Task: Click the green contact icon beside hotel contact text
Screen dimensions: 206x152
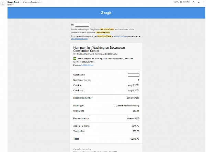Action: (x=75, y=59)
